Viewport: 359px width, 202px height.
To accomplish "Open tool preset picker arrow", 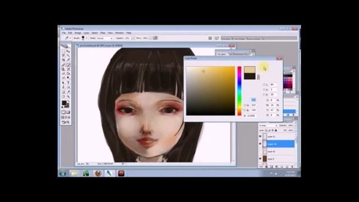I will click(x=70, y=38).
